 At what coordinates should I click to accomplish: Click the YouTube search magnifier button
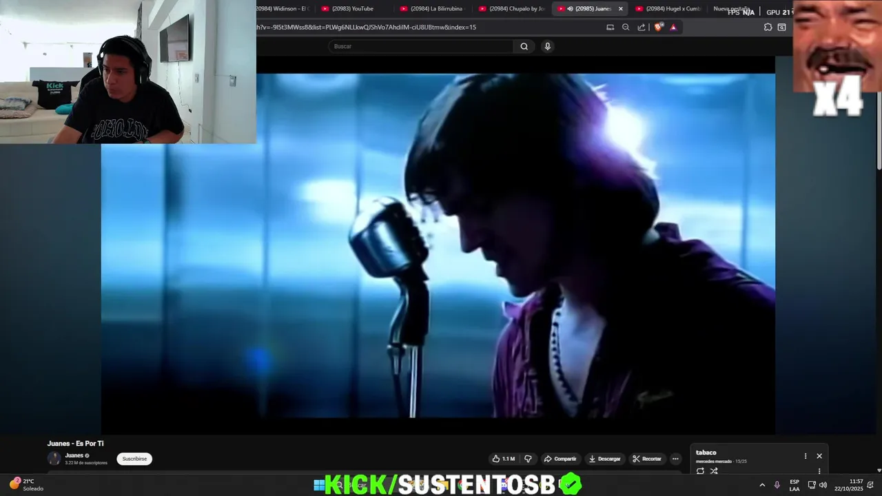click(524, 46)
